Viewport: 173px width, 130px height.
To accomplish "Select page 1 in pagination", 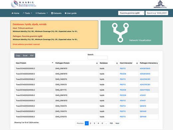I will coord(87,123).
